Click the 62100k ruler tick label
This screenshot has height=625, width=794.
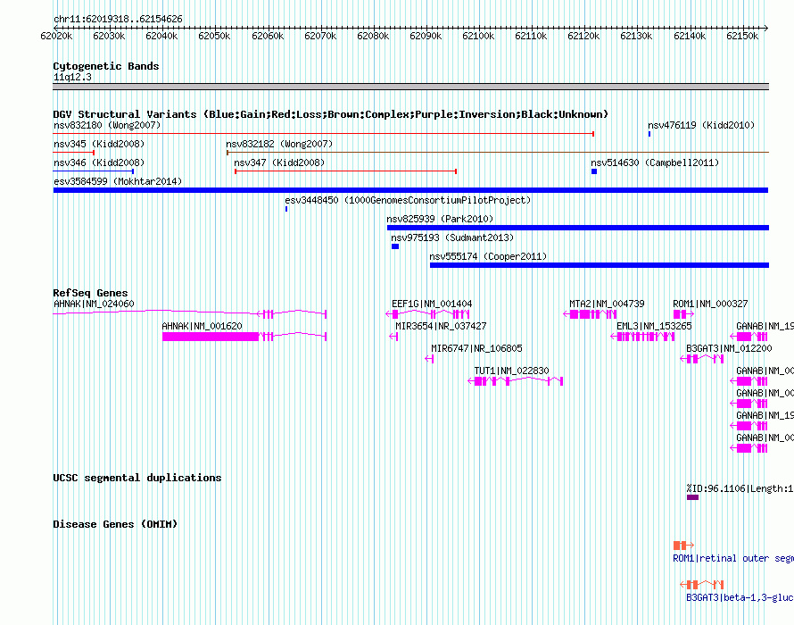478,36
